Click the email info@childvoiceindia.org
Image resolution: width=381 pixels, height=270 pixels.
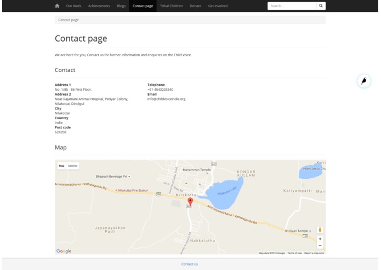166,99
